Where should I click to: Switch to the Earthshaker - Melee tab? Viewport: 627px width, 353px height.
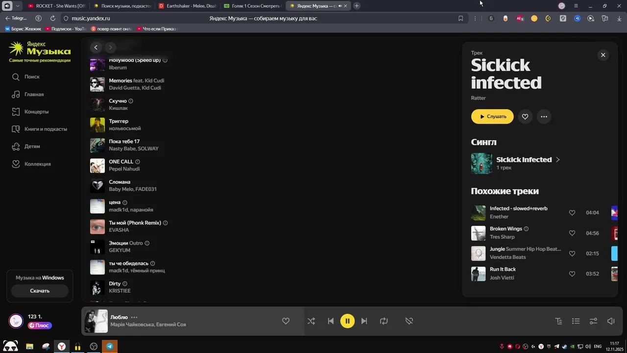(x=188, y=6)
